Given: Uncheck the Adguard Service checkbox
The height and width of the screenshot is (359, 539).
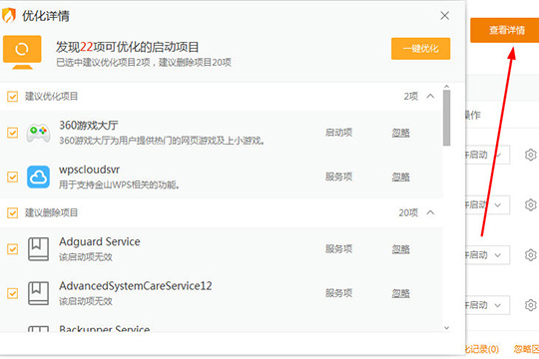Looking at the screenshot, I should (x=12, y=249).
